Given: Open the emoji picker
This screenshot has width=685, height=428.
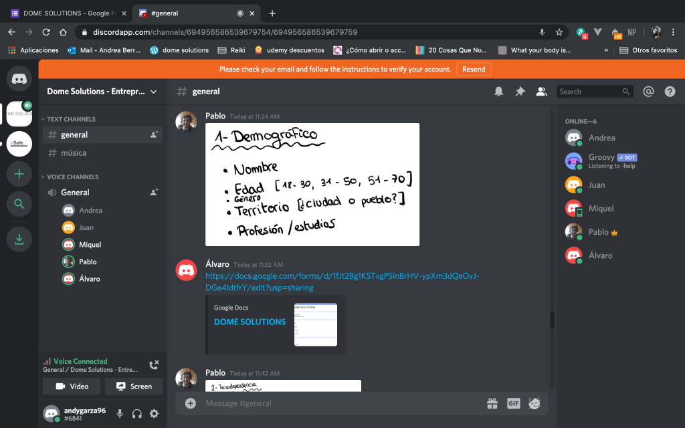Looking at the screenshot, I should [534, 403].
